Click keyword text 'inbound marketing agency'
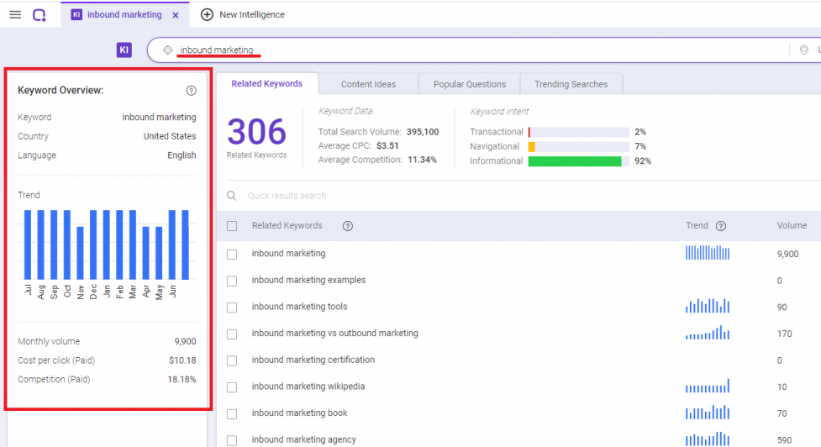 (303, 439)
